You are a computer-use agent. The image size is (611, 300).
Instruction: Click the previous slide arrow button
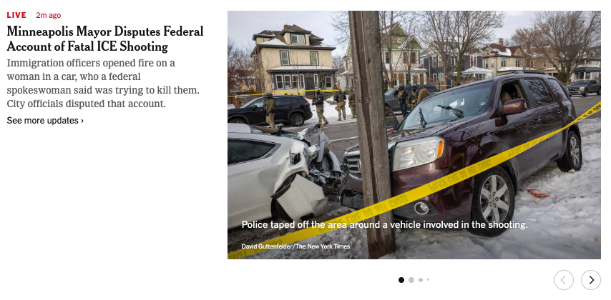[564, 280]
